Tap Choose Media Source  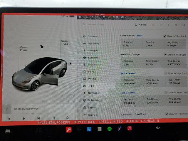26,109
